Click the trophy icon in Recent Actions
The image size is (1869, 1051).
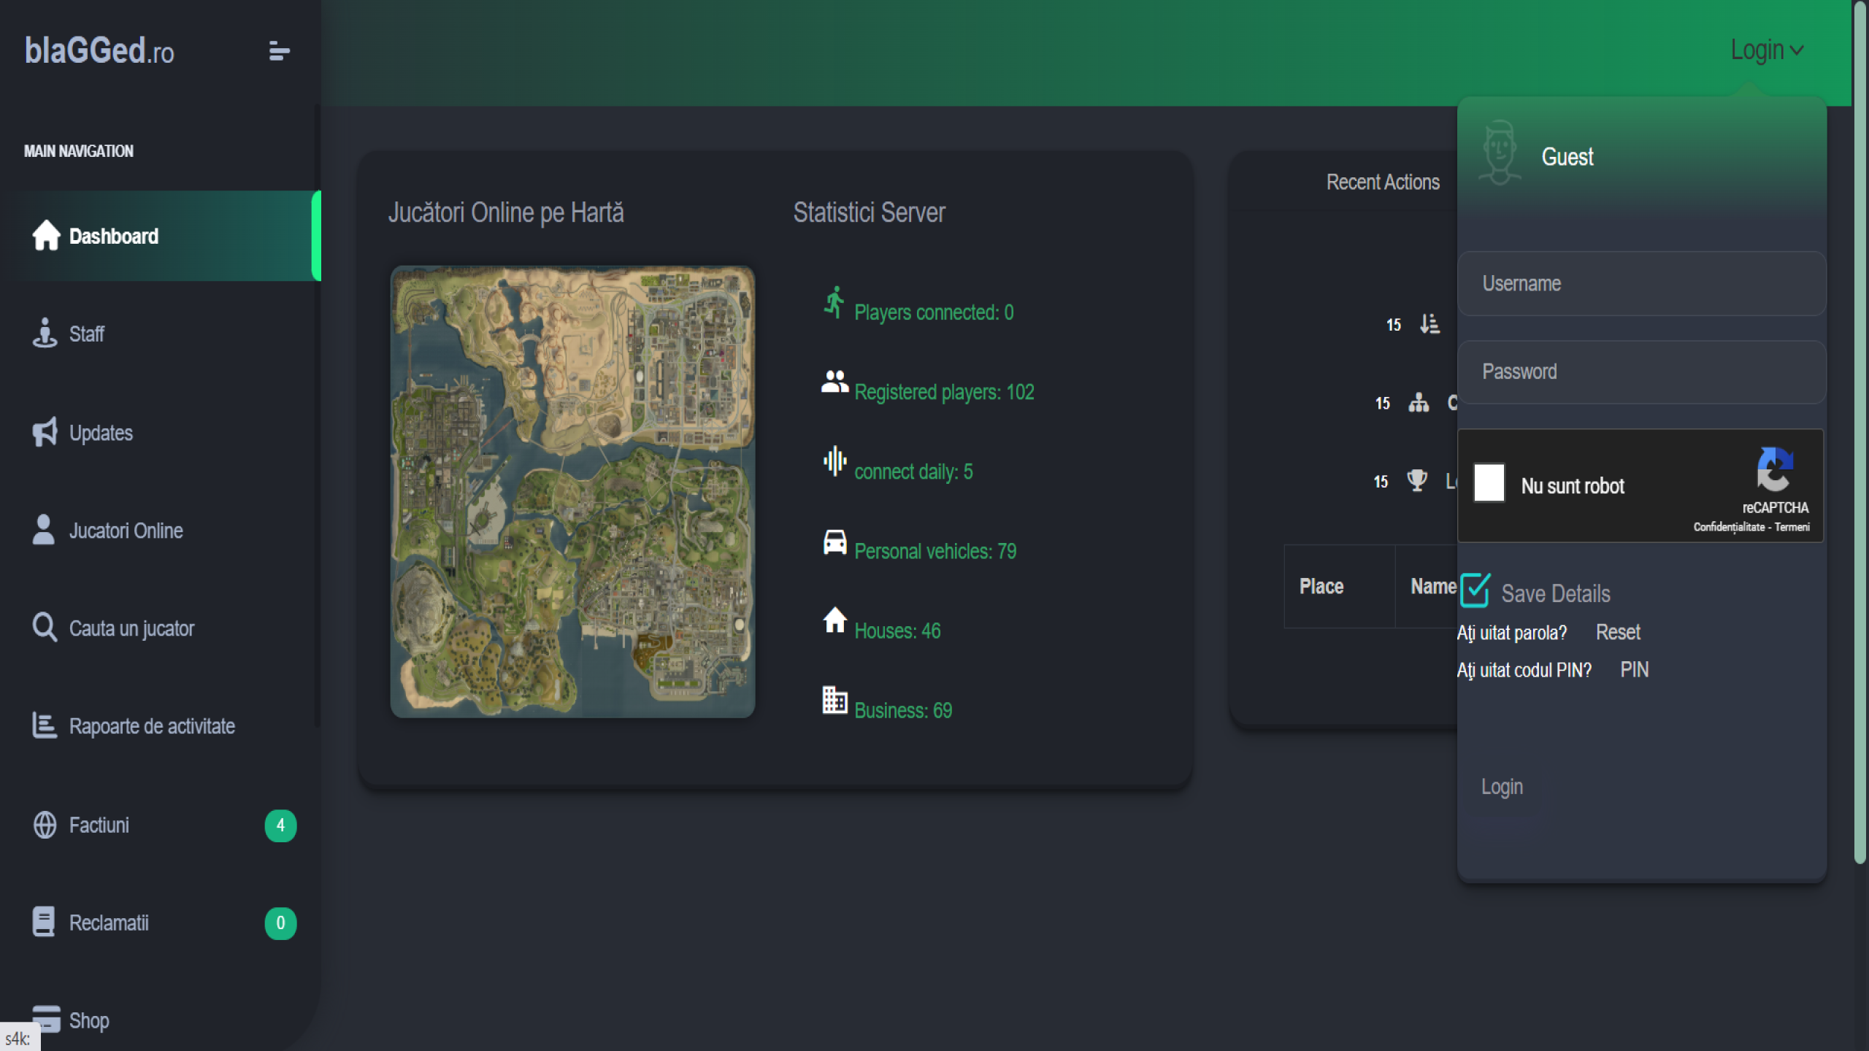pos(1417,480)
